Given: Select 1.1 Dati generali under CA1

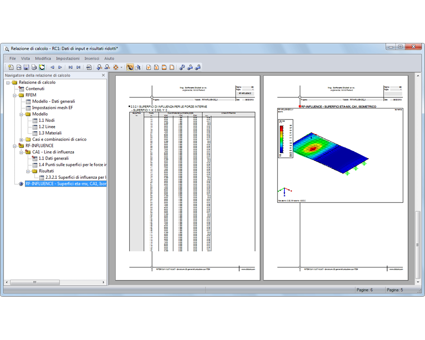Looking at the screenshot, I should [54, 158].
